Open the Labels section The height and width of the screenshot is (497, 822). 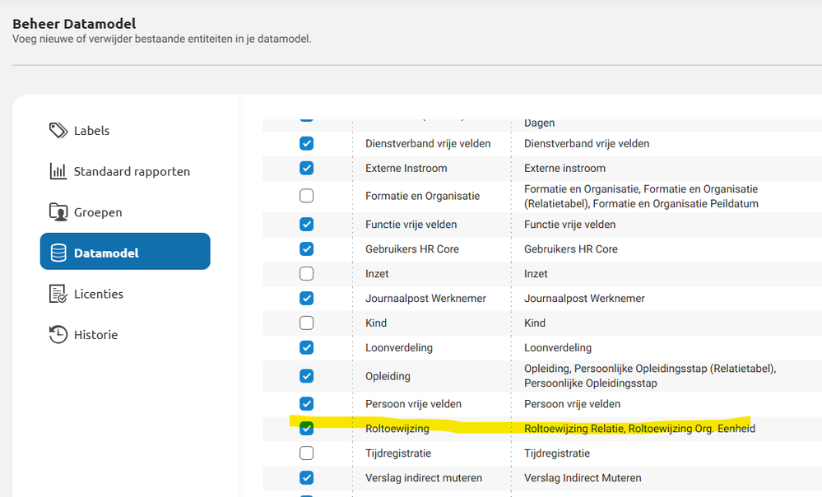(91, 130)
